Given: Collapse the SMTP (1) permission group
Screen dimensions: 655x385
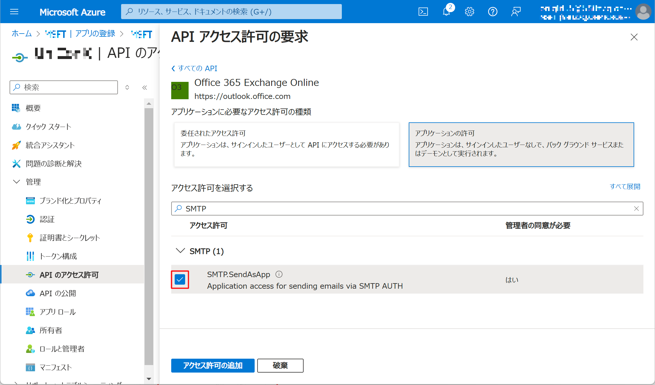Looking at the screenshot, I should (x=180, y=251).
